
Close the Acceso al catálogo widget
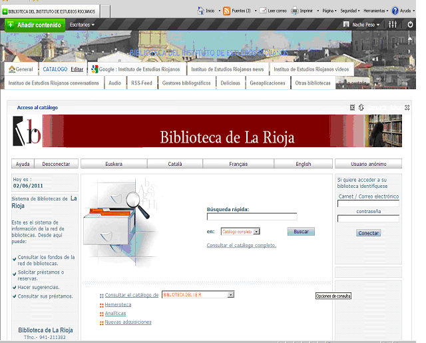coord(407,108)
